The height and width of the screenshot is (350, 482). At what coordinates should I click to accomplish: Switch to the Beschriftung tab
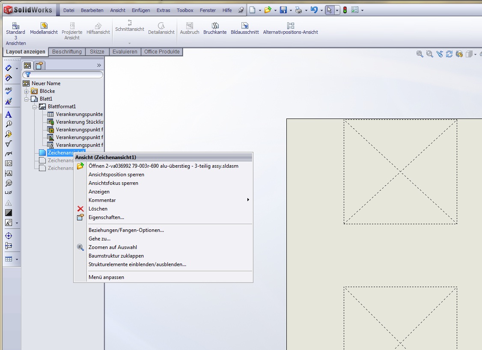click(x=67, y=52)
